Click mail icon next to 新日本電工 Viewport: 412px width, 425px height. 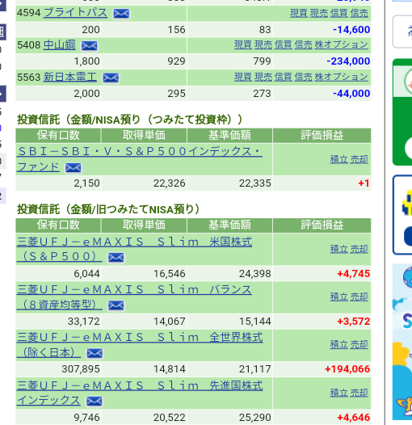point(111,78)
